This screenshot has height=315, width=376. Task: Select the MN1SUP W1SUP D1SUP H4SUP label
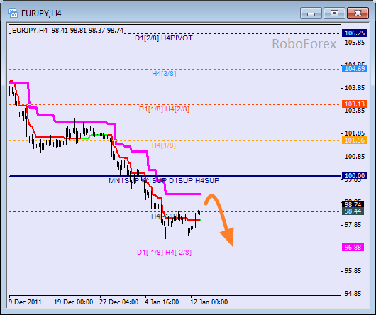tap(164, 180)
